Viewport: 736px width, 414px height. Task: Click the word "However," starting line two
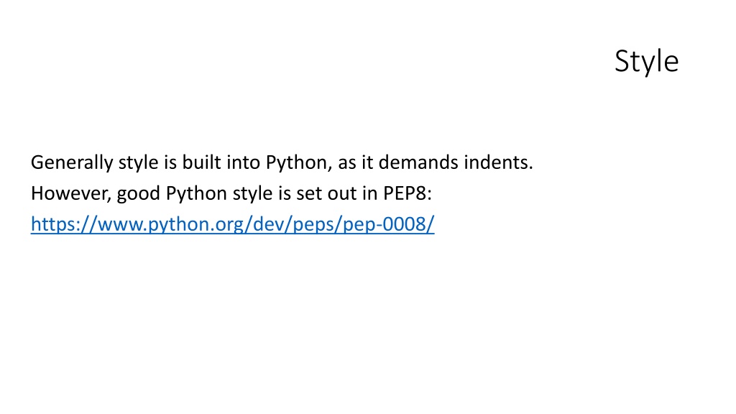(x=71, y=193)
